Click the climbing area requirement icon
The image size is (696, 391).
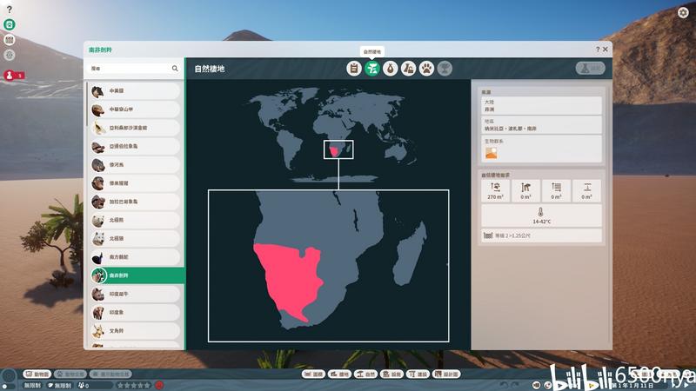pyautogui.click(x=525, y=190)
